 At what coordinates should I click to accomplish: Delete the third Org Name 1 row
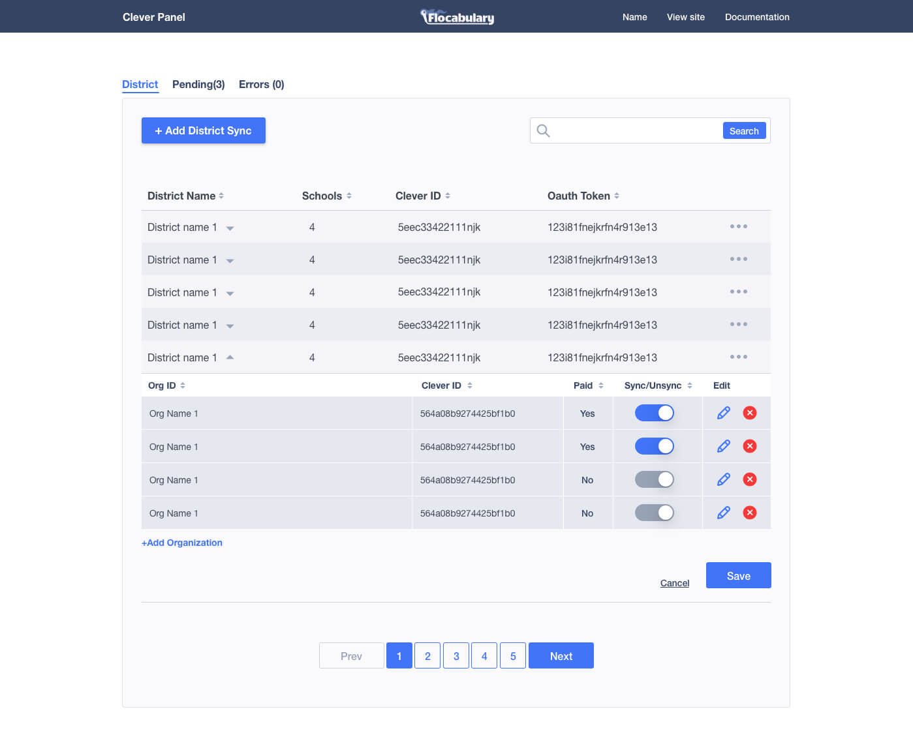[750, 479]
